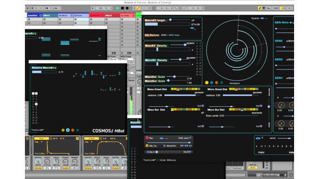Viewport: 319px width, 179px height.
Task: Toggle the yellow automation arm icon
Action: (138, 8)
